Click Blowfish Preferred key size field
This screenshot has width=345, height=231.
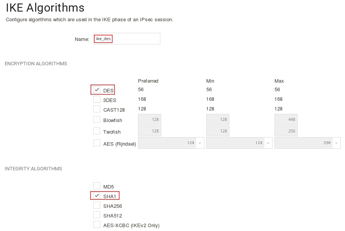tap(150, 120)
